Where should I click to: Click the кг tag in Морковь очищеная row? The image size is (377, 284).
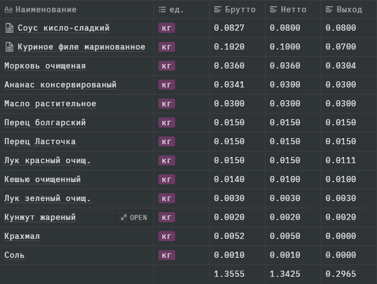tap(167, 66)
